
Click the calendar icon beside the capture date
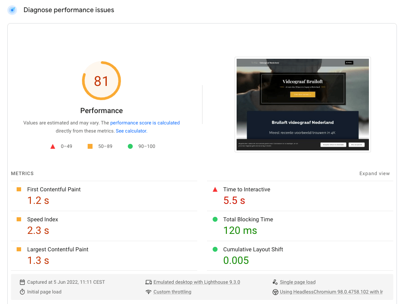coord(22,282)
